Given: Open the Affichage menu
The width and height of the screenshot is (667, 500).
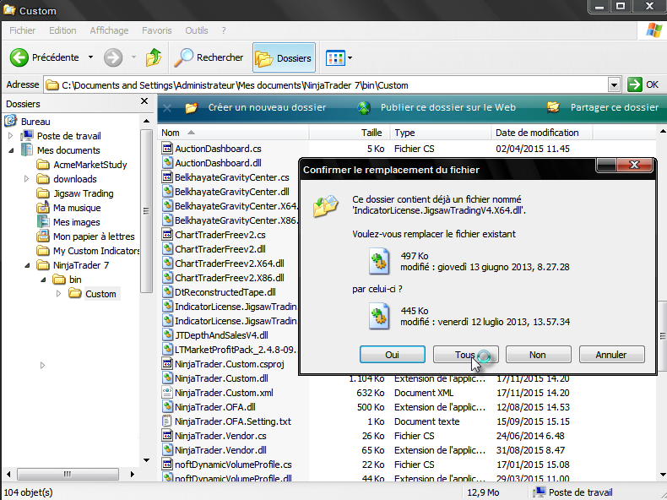Looking at the screenshot, I should 109,30.
